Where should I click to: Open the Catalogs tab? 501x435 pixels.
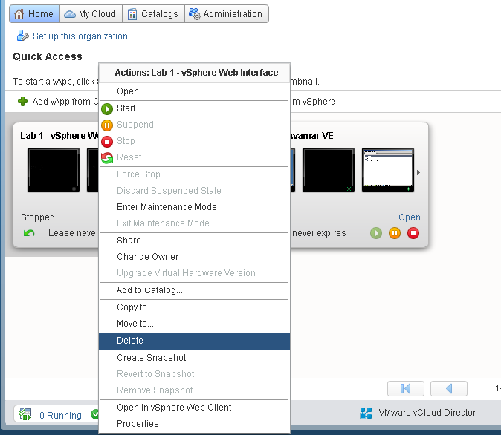[153, 13]
